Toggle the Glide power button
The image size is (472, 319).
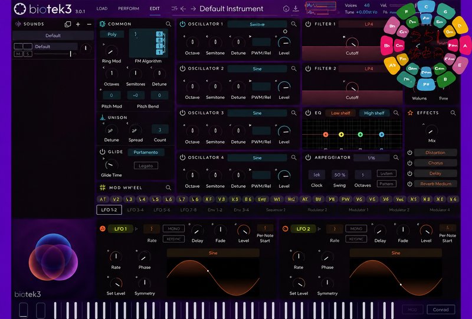coord(102,152)
